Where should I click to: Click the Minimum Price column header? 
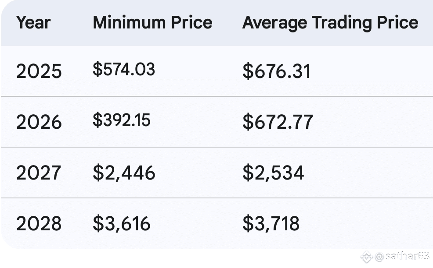[x=152, y=23]
